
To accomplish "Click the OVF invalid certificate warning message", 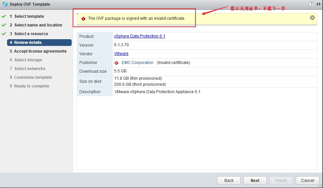I will 137,18.
